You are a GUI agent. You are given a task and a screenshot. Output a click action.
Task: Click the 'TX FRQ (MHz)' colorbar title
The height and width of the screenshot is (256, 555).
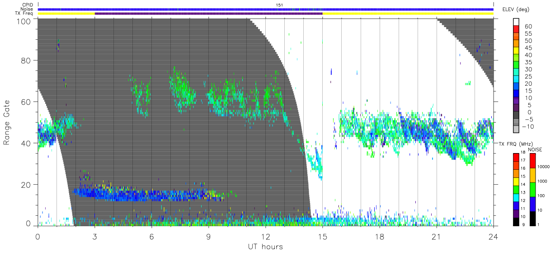(516, 144)
